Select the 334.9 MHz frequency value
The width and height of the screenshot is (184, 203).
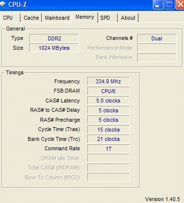coord(109,81)
